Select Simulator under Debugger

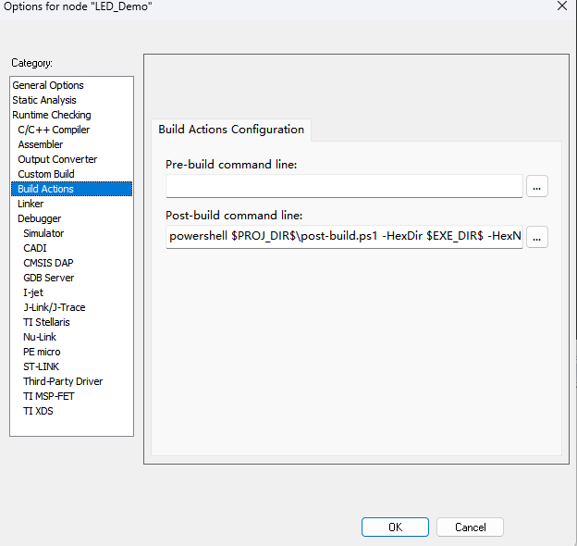43,233
